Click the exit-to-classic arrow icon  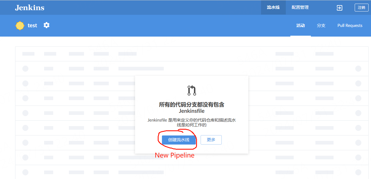pyautogui.click(x=340, y=8)
